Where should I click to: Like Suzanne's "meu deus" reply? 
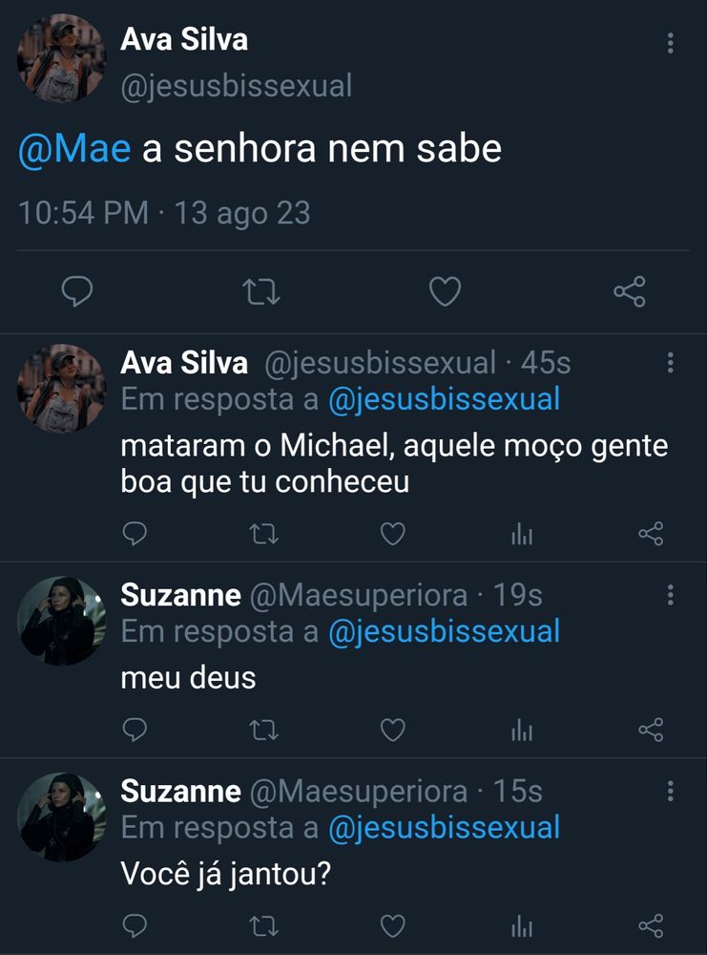tap(393, 731)
